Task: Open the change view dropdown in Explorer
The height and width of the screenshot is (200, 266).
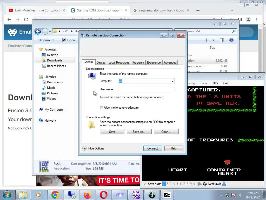Action: (x=214, y=40)
